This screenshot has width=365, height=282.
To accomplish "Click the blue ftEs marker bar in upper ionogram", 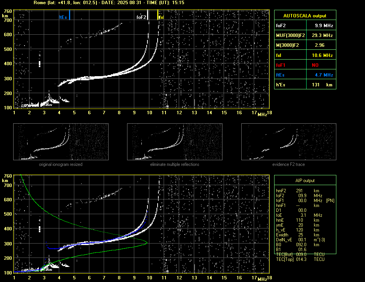I will tap(69, 15).
